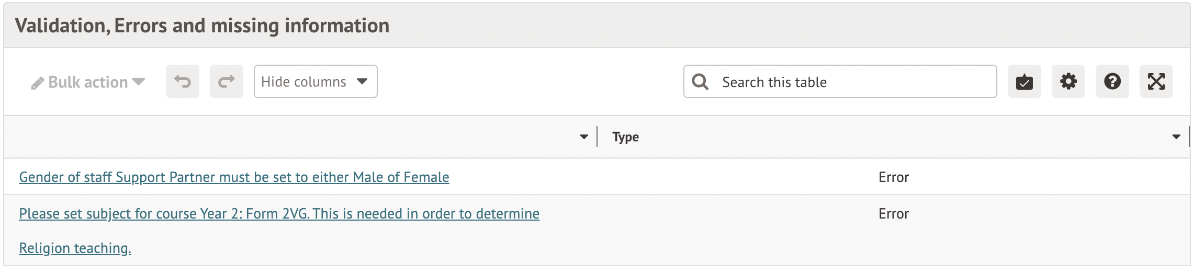
Task: Open Gender of staff Support Partner link
Action: point(234,177)
